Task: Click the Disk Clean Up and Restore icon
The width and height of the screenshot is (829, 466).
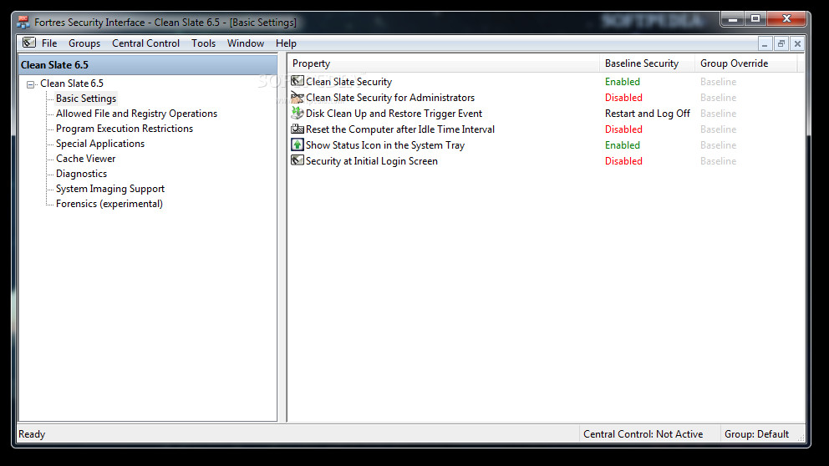Action: 298,113
